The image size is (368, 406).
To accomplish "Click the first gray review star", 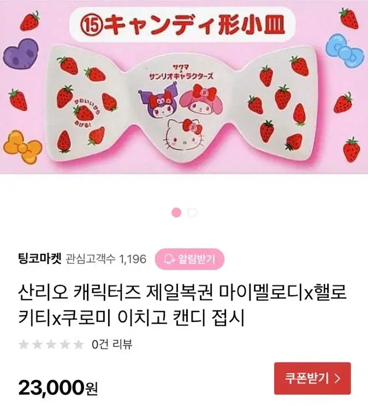I will point(24,345).
